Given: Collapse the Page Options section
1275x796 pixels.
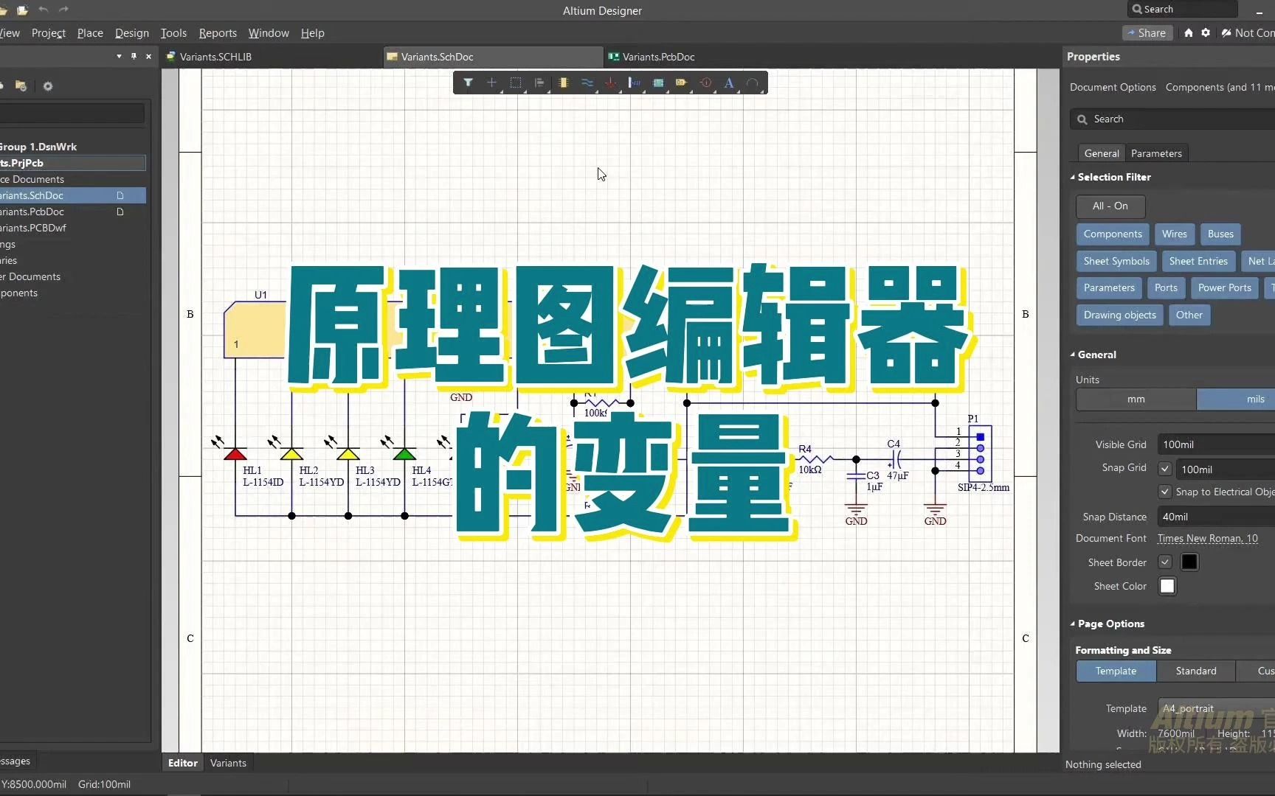Looking at the screenshot, I should coord(1074,624).
